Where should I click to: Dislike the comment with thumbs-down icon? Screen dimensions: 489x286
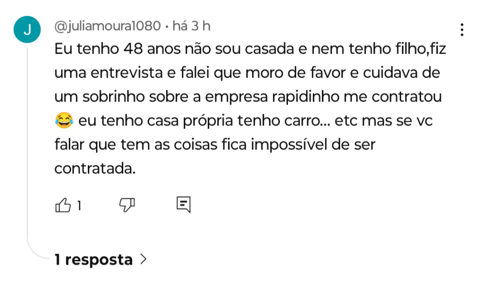point(127,205)
